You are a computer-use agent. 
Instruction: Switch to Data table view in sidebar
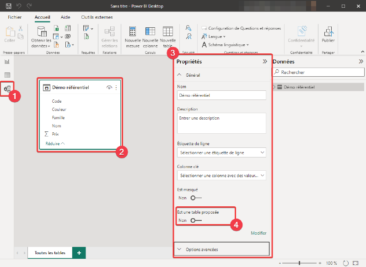click(x=7, y=75)
